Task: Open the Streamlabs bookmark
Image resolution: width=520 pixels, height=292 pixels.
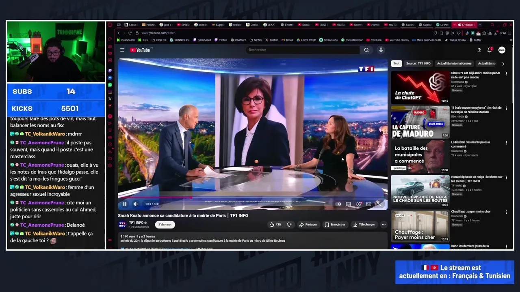Action: [328, 40]
